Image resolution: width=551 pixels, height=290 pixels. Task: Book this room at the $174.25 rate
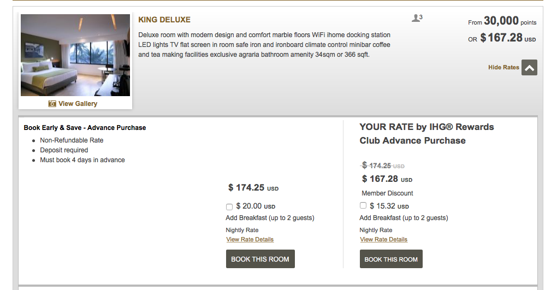pyautogui.click(x=260, y=259)
